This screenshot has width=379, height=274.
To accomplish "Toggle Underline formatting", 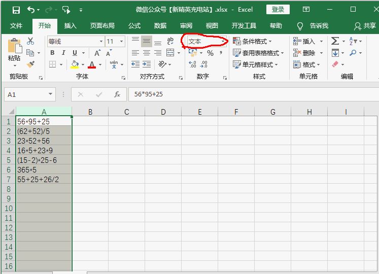I will coord(75,53).
